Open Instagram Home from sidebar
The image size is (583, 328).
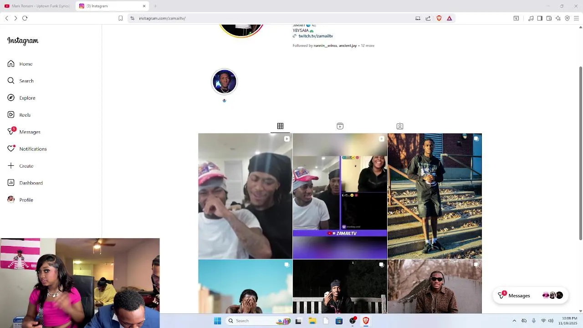(x=20, y=64)
